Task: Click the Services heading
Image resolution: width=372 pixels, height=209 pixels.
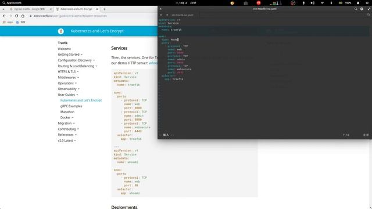Action: [x=119, y=48]
